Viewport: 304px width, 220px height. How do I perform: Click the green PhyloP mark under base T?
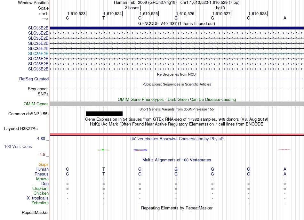click(x=103, y=150)
